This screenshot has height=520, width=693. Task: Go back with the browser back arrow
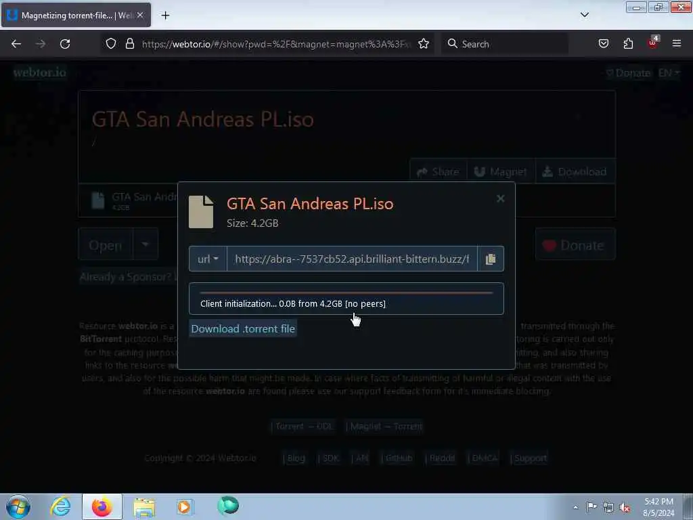(16, 44)
